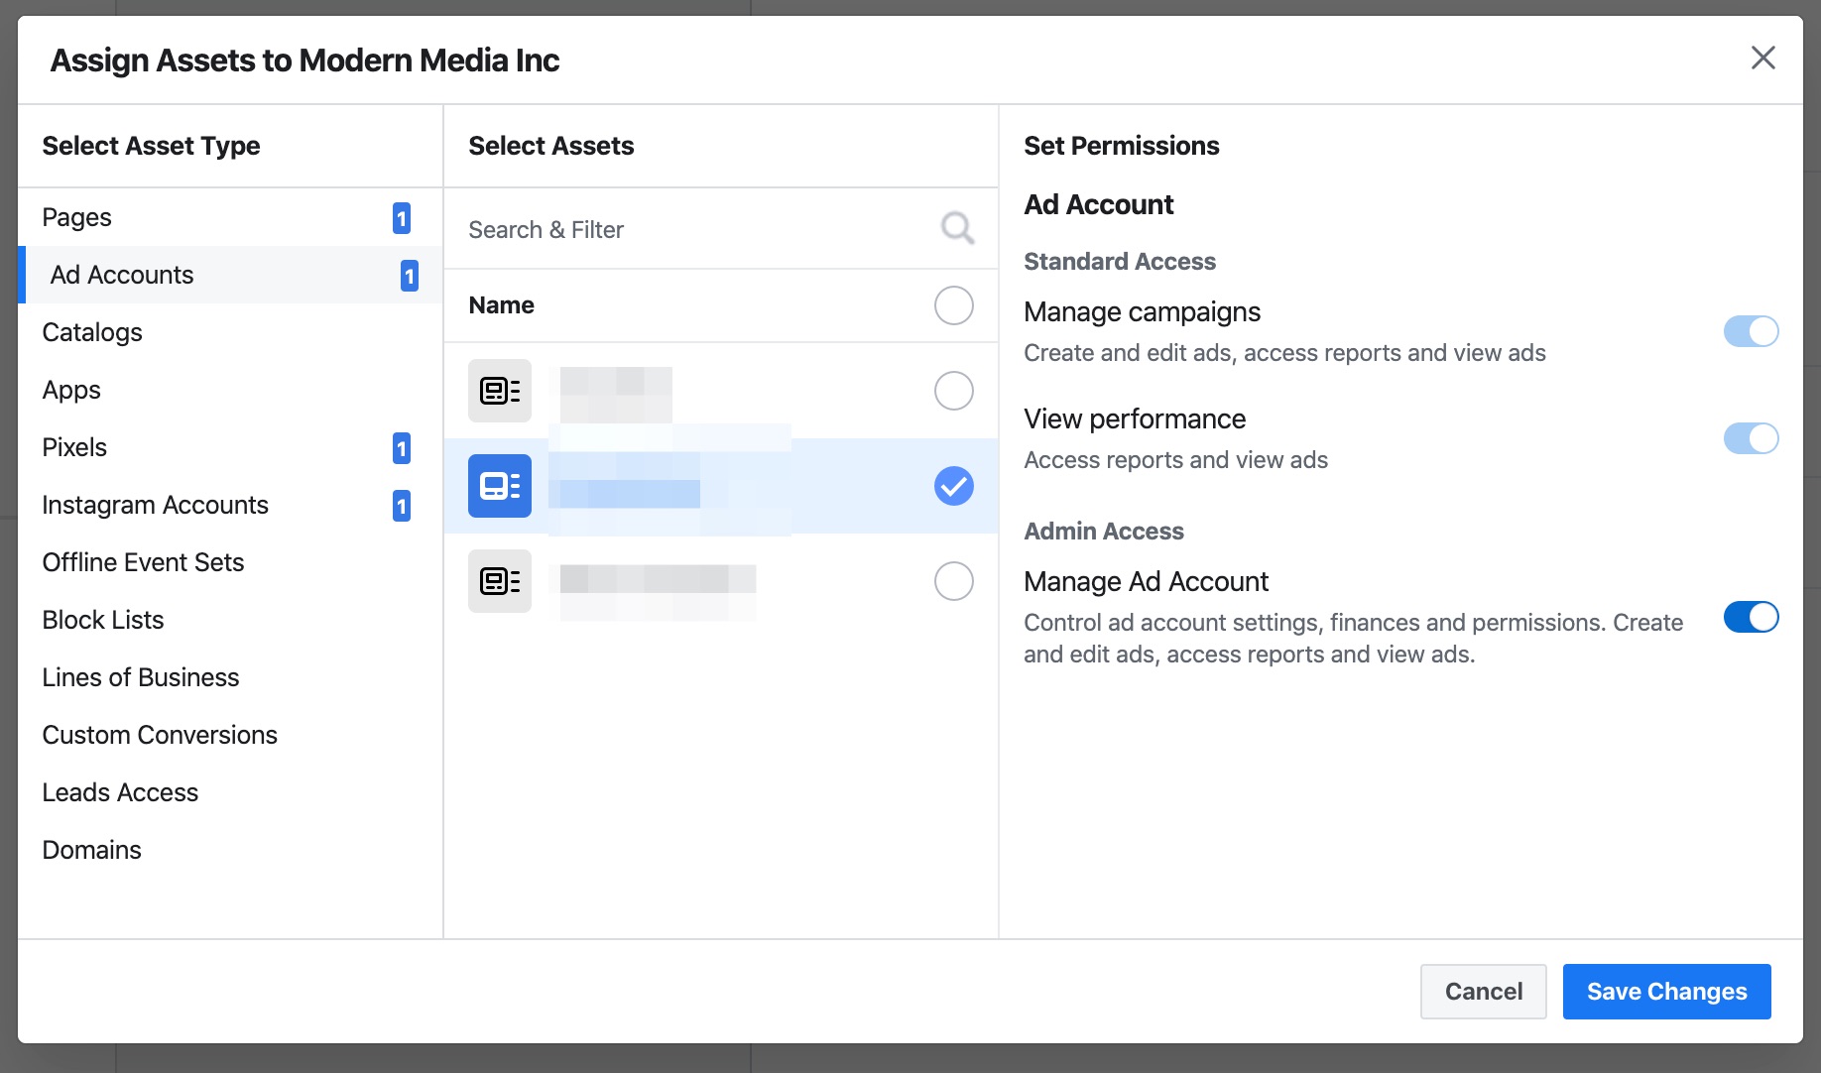1821x1073 pixels.
Task: Select Domains asset type
Action: tap(230, 850)
